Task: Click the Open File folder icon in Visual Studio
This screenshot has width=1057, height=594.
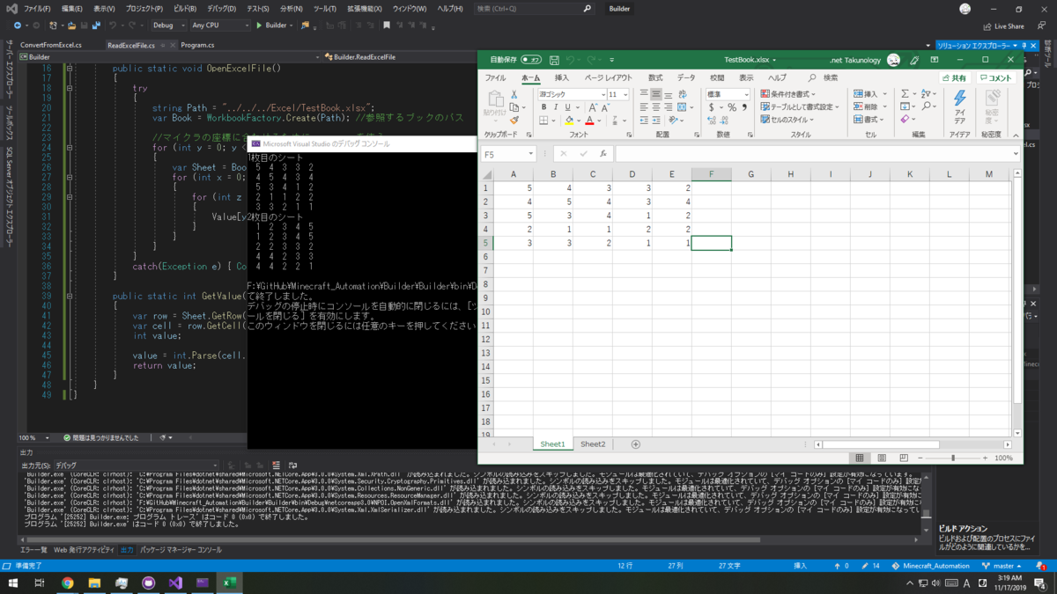Action: [x=72, y=26]
